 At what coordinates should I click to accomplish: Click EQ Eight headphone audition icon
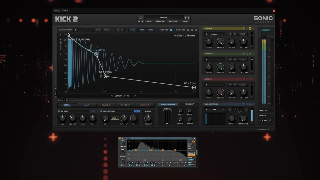click(x=189, y=141)
